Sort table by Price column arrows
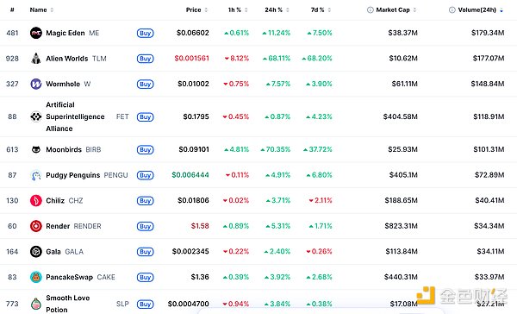The width and height of the screenshot is (517, 314). (206, 9)
